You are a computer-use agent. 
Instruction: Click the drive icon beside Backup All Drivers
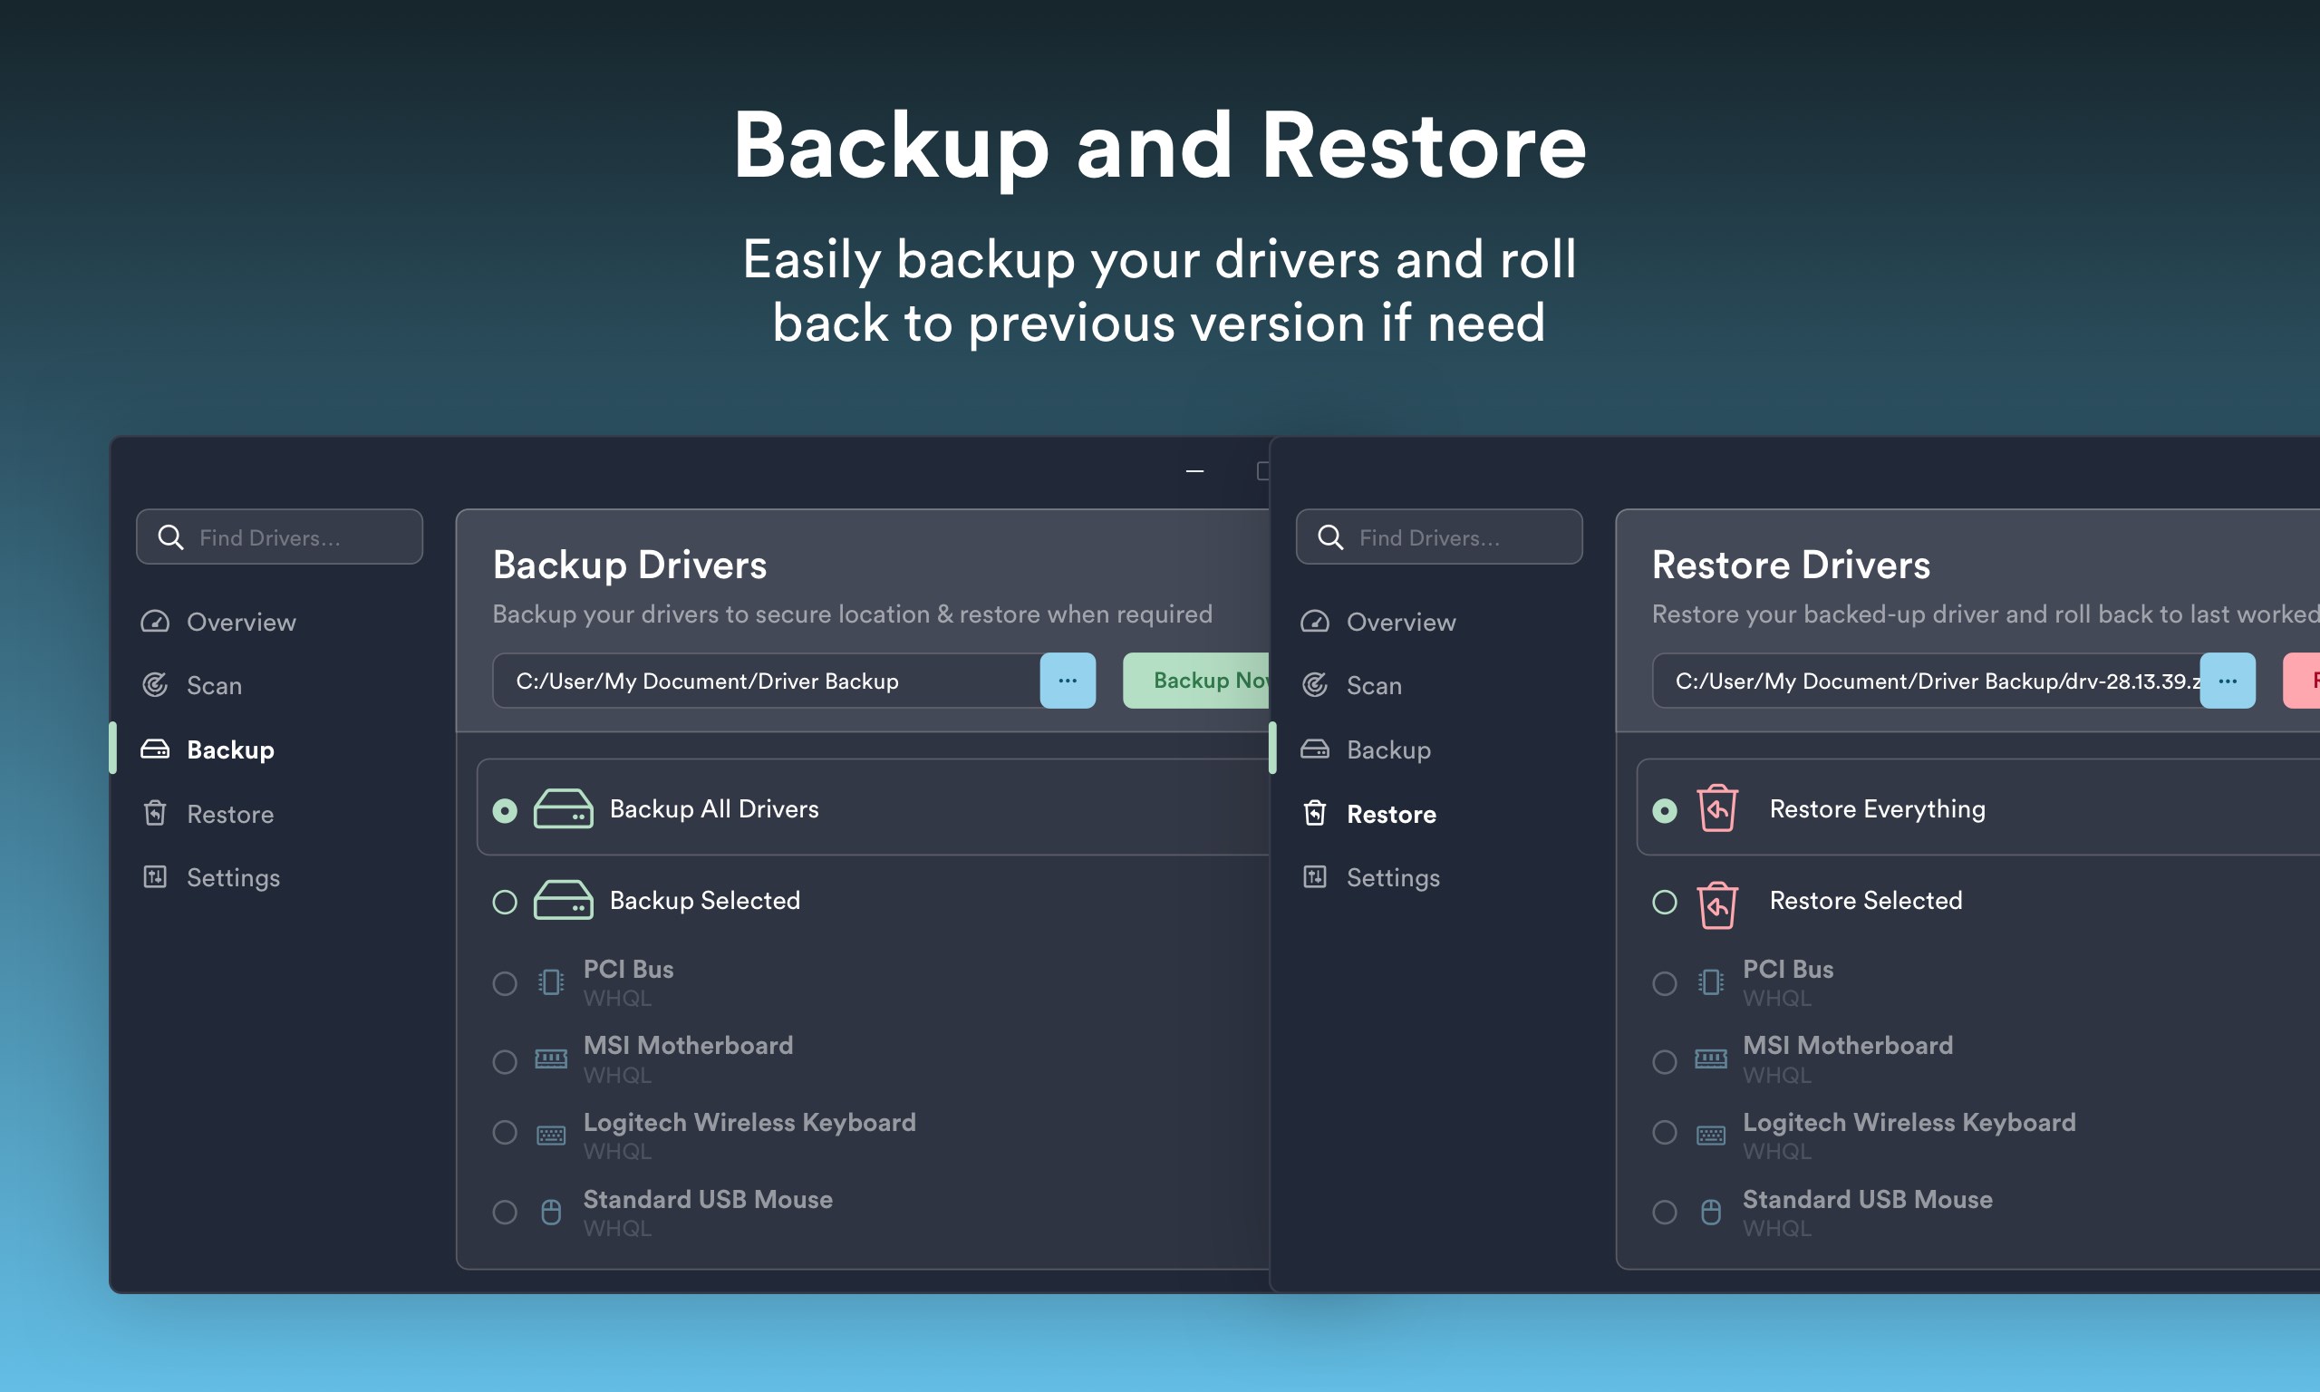pyautogui.click(x=564, y=807)
